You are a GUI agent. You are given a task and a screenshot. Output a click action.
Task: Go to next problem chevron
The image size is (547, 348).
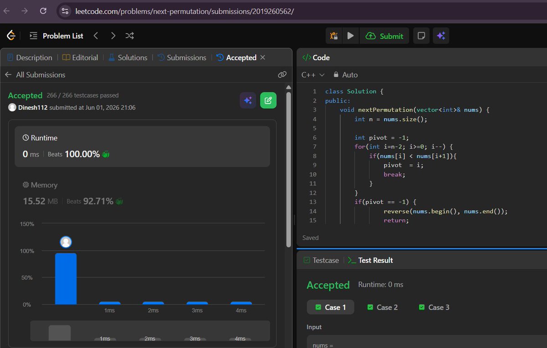pos(113,36)
